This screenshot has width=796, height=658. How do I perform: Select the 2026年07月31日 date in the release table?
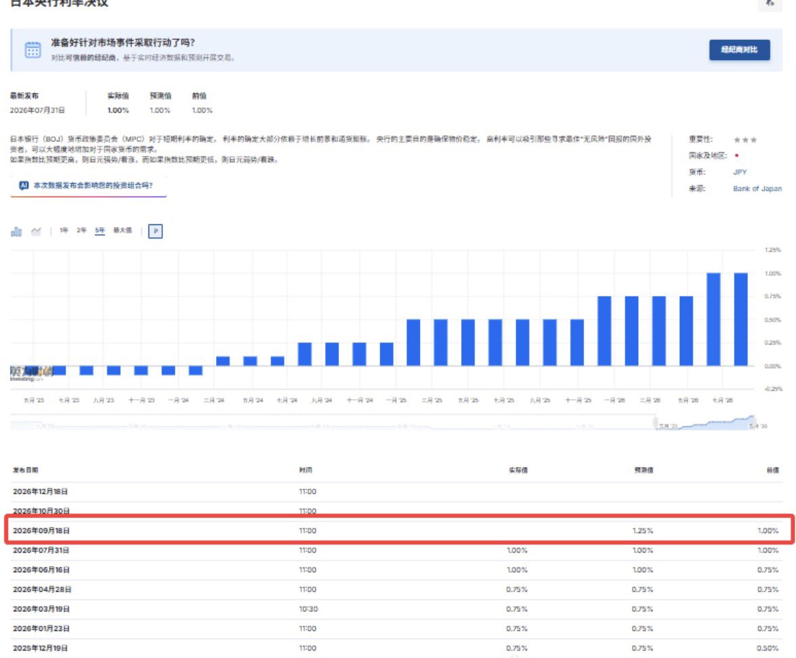(41, 551)
